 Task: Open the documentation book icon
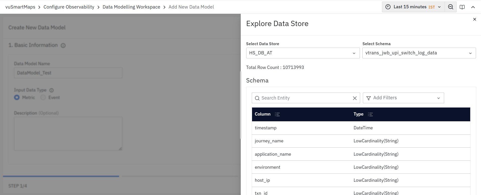click(x=462, y=7)
